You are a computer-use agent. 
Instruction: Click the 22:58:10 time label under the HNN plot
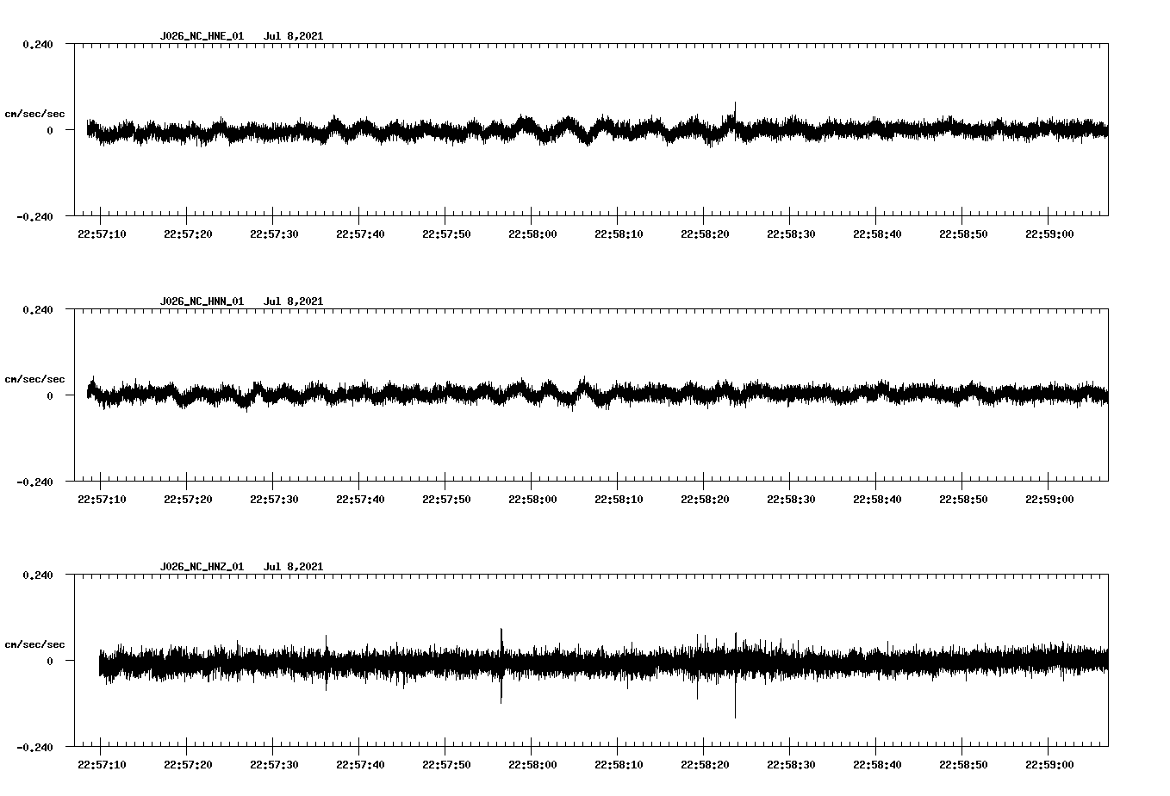pos(619,499)
